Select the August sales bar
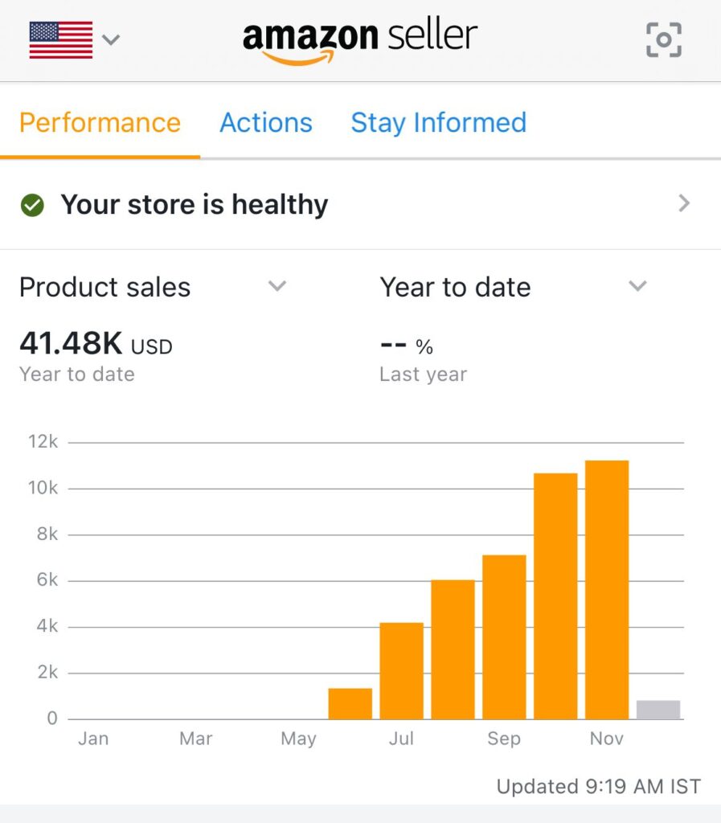 coord(453,649)
